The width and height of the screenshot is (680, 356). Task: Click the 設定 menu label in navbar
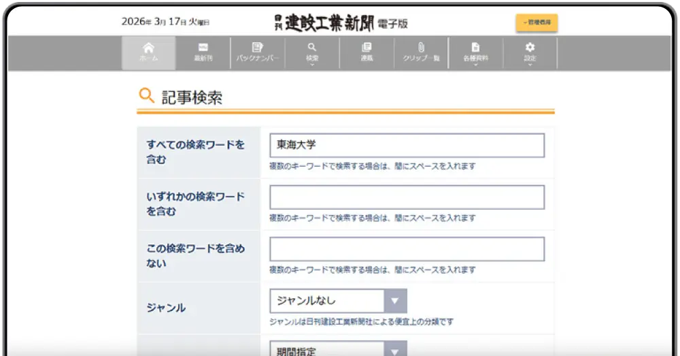(530, 59)
